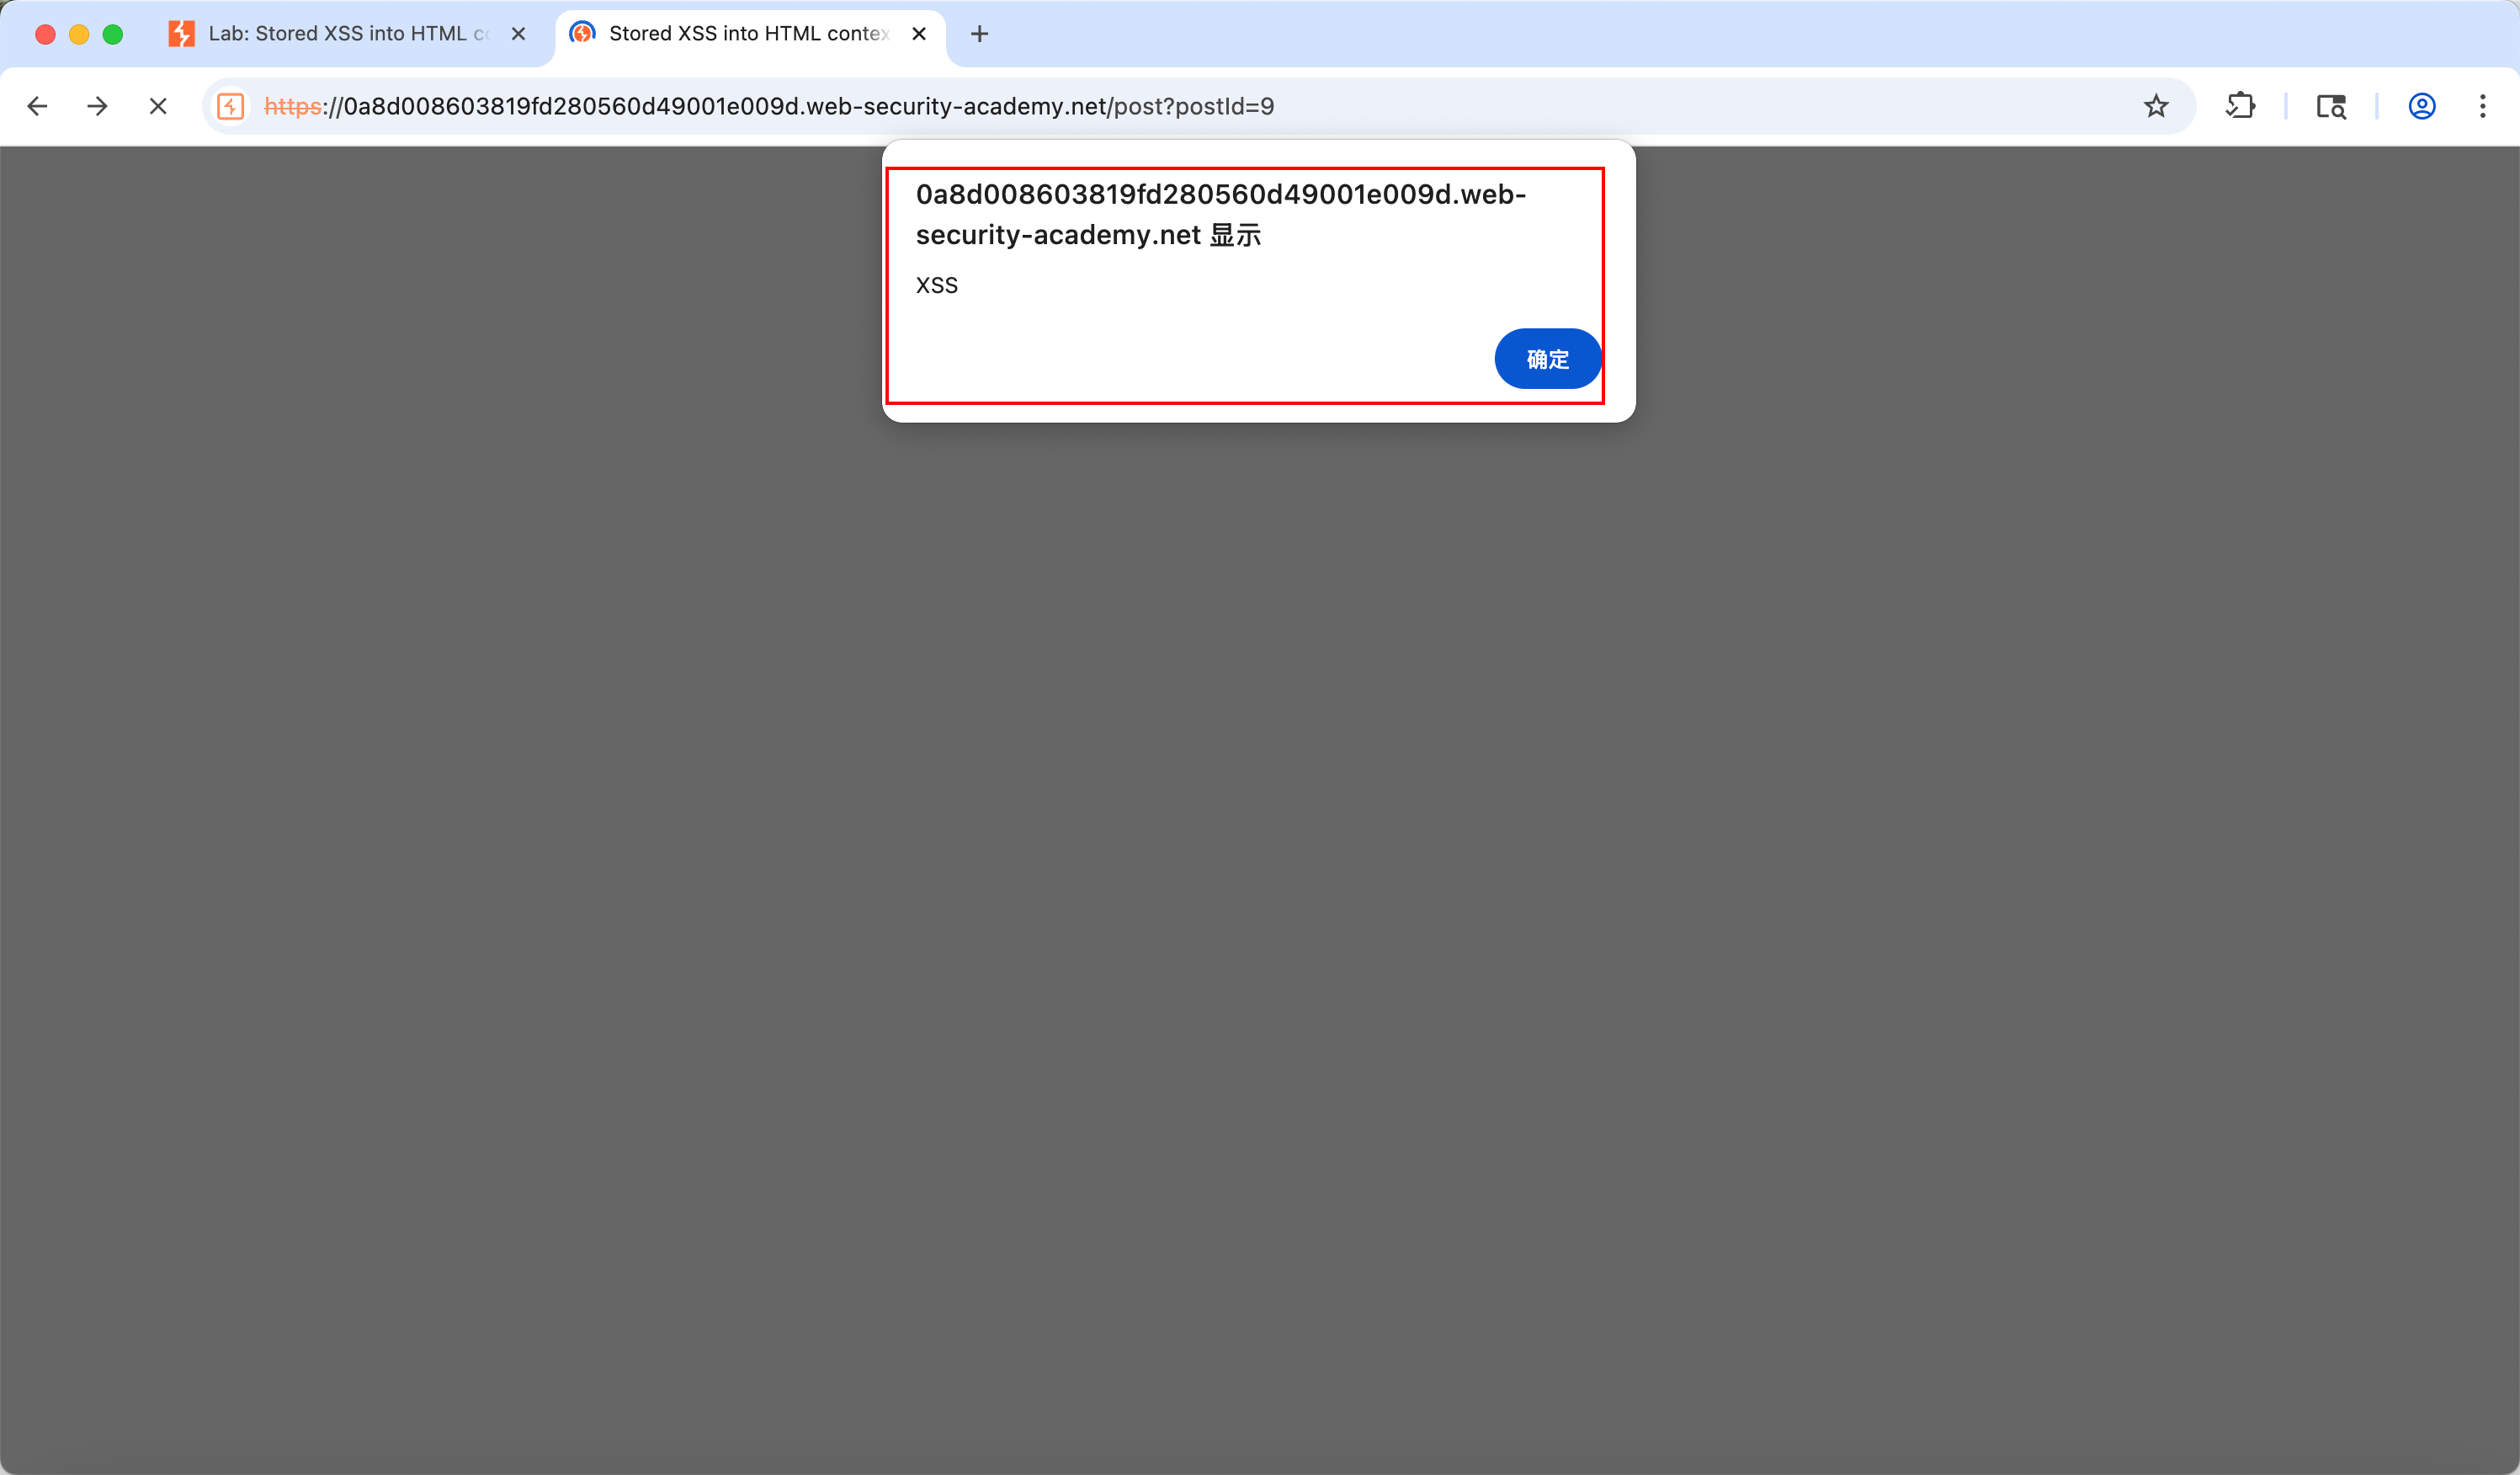2520x1475 pixels.
Task: Select the Stored XSS into HTML context tab
Action: [748, 34]
